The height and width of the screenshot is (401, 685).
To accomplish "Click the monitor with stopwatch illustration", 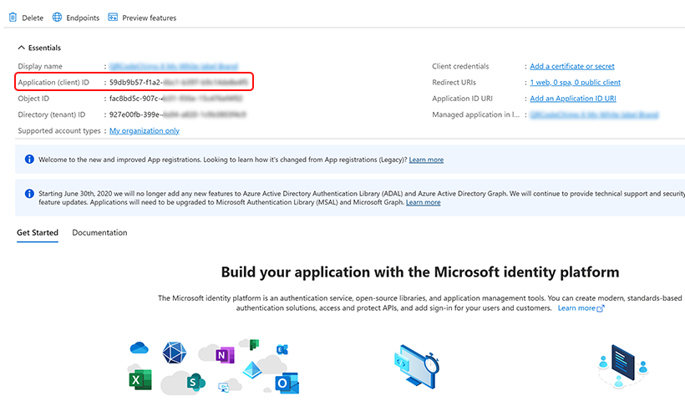I will click(x=416, y=367).
